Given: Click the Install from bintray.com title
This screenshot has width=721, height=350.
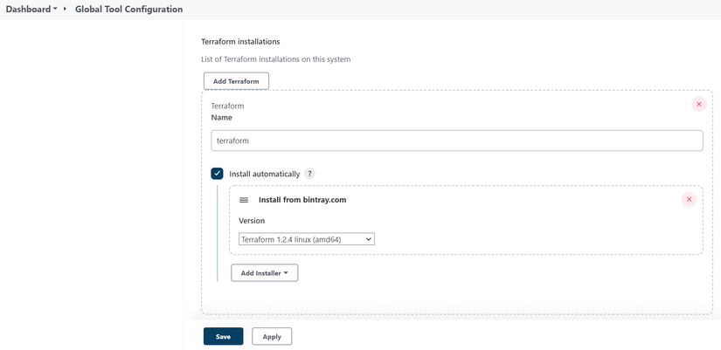Looking at the screenshot, I should click(x=302, y=200).
